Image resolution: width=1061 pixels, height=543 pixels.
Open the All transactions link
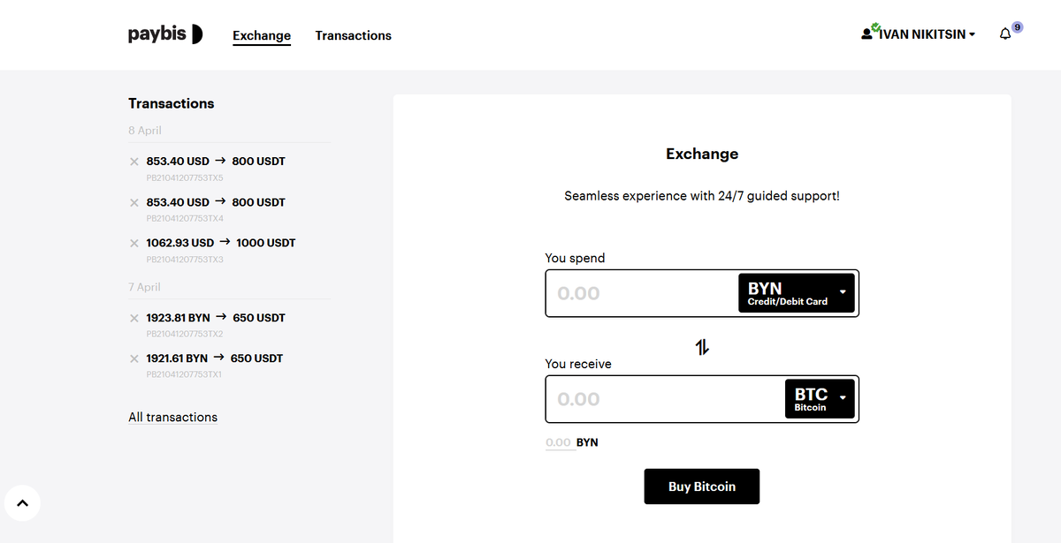(x=173, y=417)
